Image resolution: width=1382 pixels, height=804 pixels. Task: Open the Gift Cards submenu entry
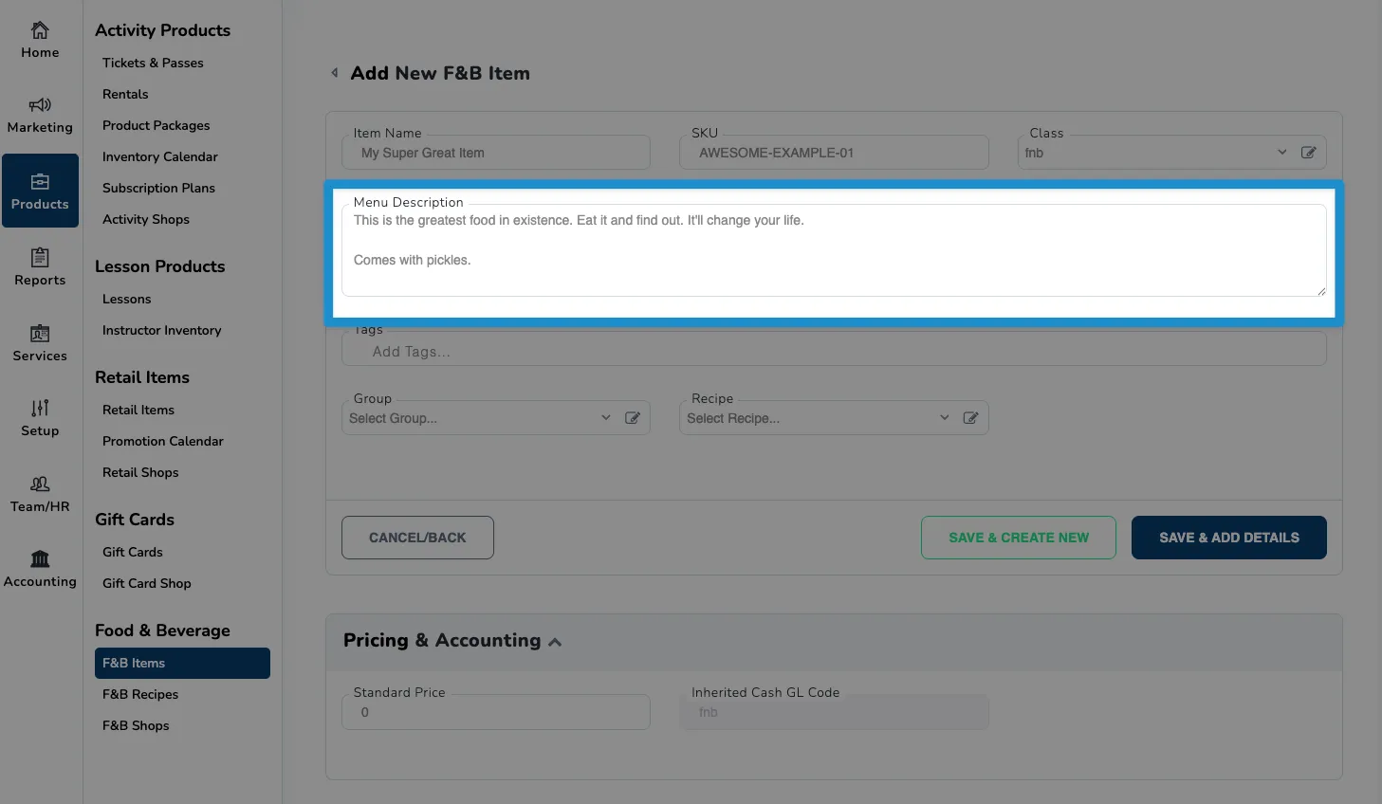tap(132, 552)
